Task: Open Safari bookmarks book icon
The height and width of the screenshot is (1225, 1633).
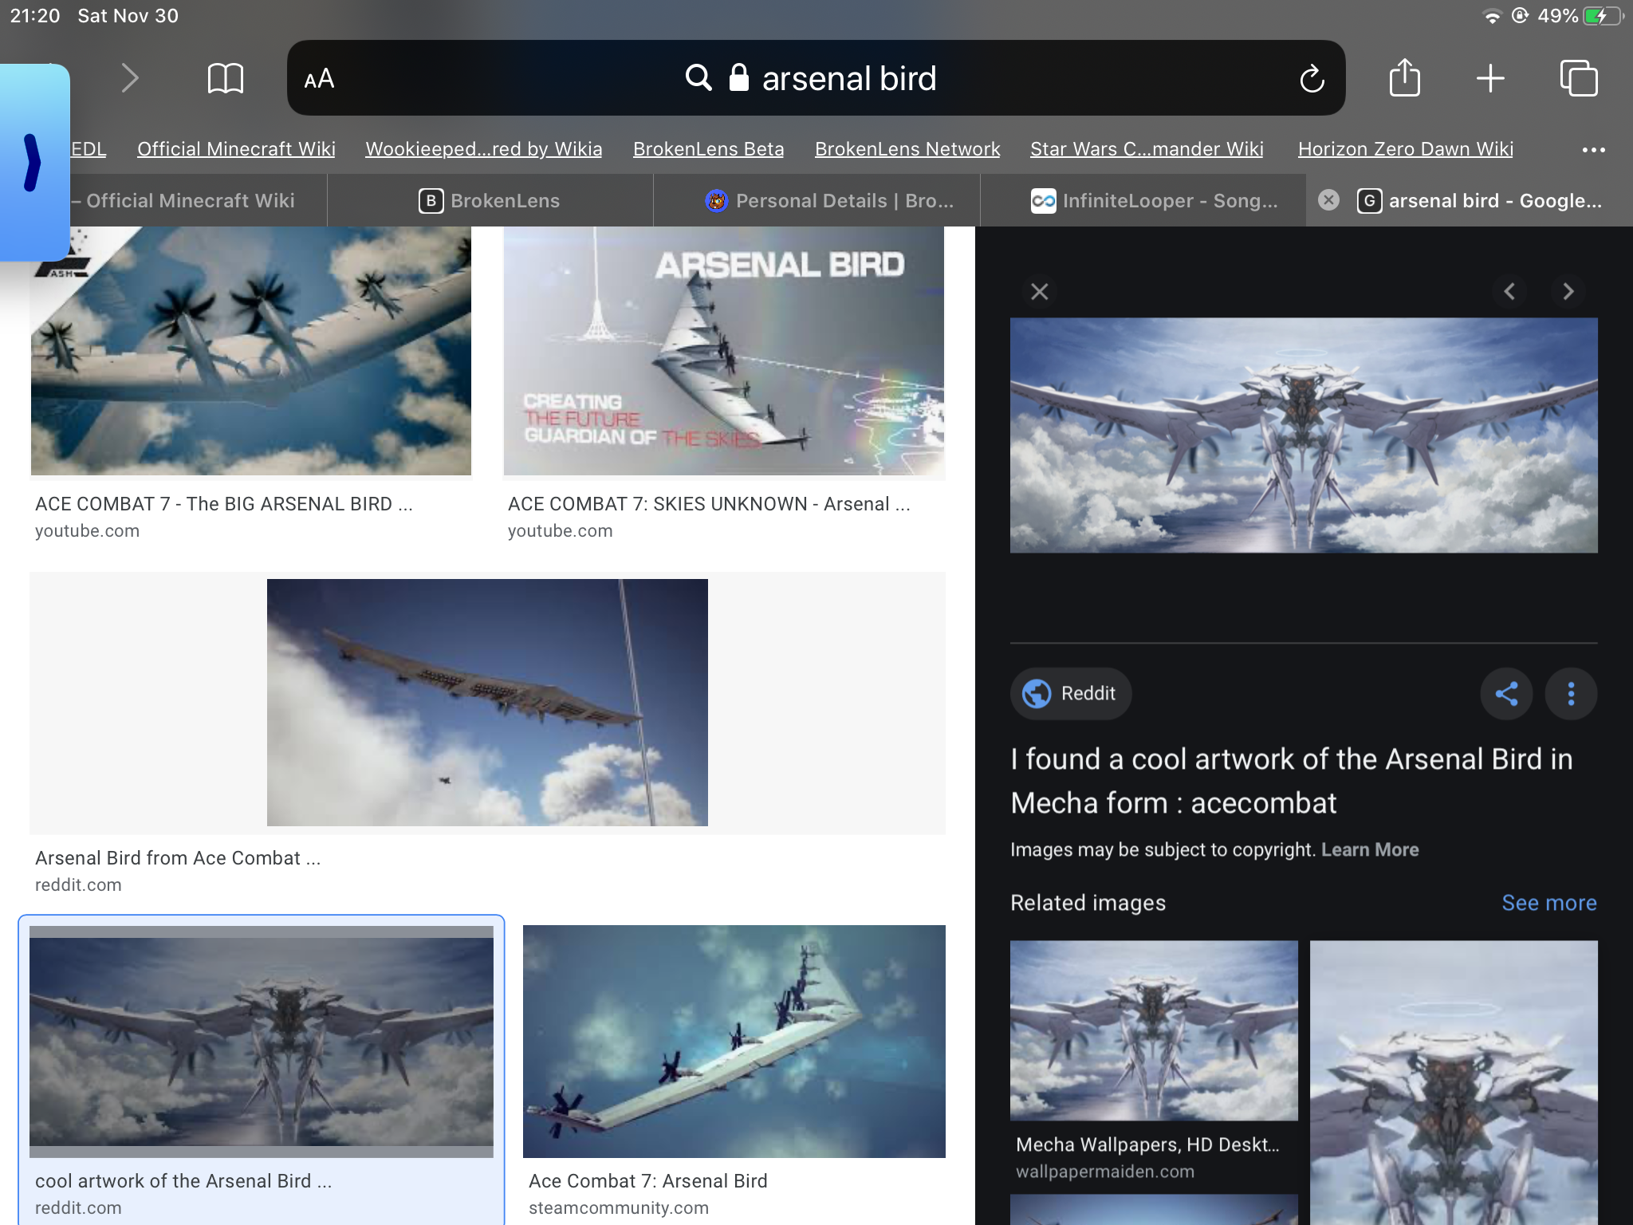Action: click(x=225, y=78)
